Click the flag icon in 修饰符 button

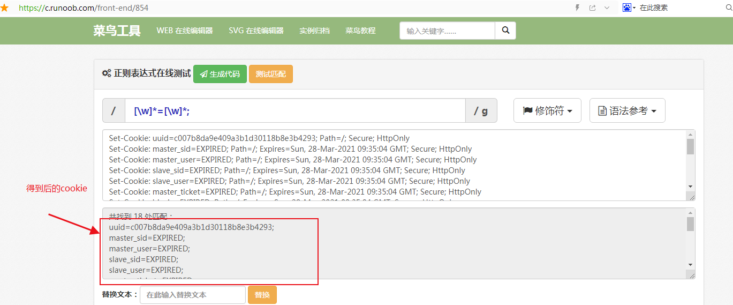tap(528, 111)
